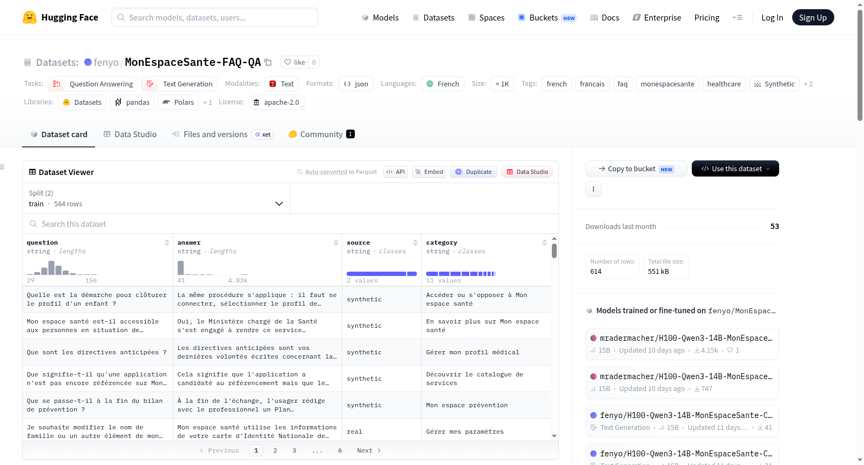Sort by the question column
The height and width of the screenshot is (465, 864).
tap(167, 242)
